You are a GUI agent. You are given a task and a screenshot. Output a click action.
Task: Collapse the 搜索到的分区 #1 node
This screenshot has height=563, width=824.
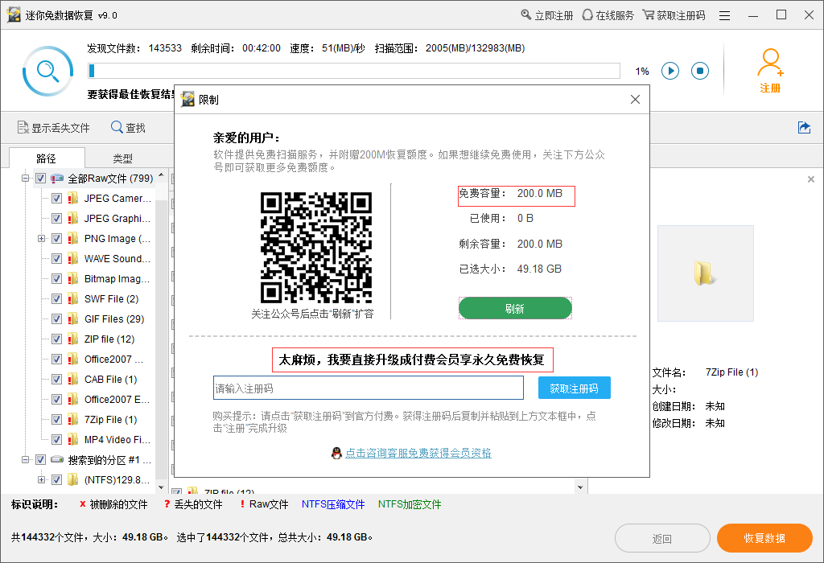pyautogui.click(x=25, y=460)
